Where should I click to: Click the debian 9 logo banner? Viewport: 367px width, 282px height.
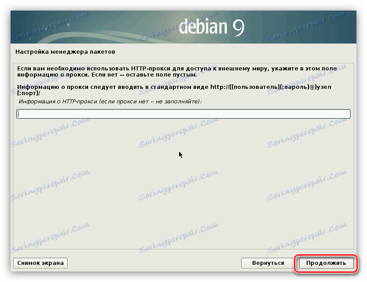[x=183, y=27]
